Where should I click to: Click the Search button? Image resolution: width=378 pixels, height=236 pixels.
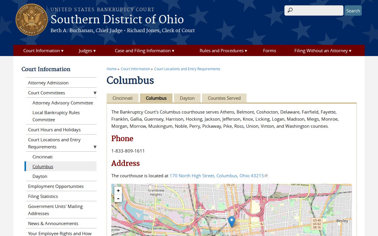[353, 11]
